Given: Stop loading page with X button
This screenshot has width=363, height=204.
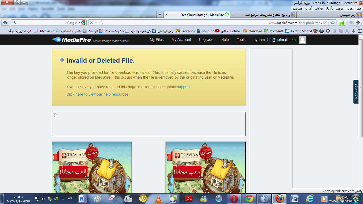Looking at the screenshot, I should pos(91,23).
